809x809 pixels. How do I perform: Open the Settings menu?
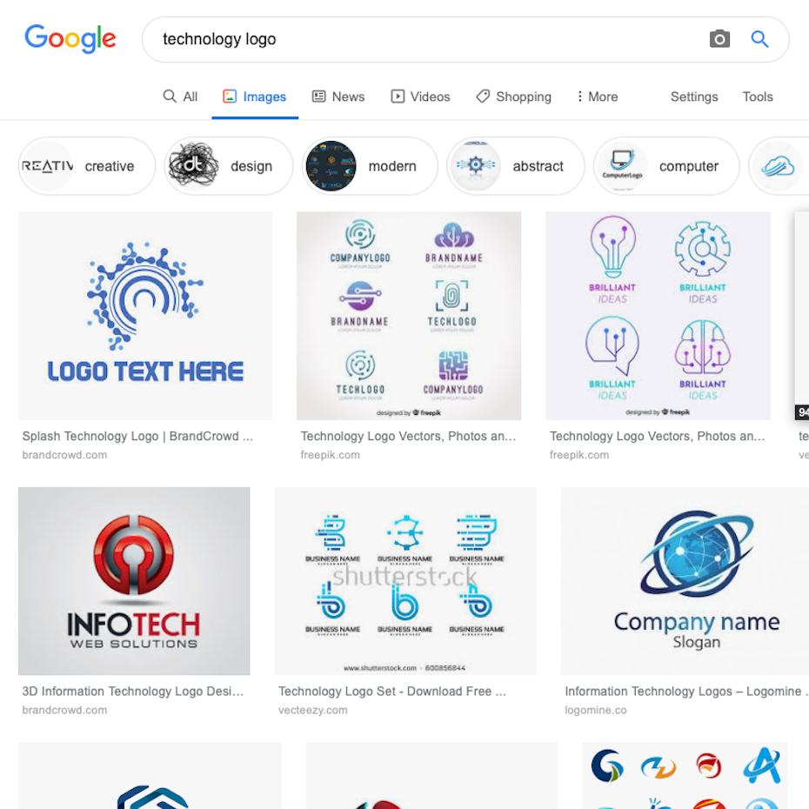[x=694, y=97]
